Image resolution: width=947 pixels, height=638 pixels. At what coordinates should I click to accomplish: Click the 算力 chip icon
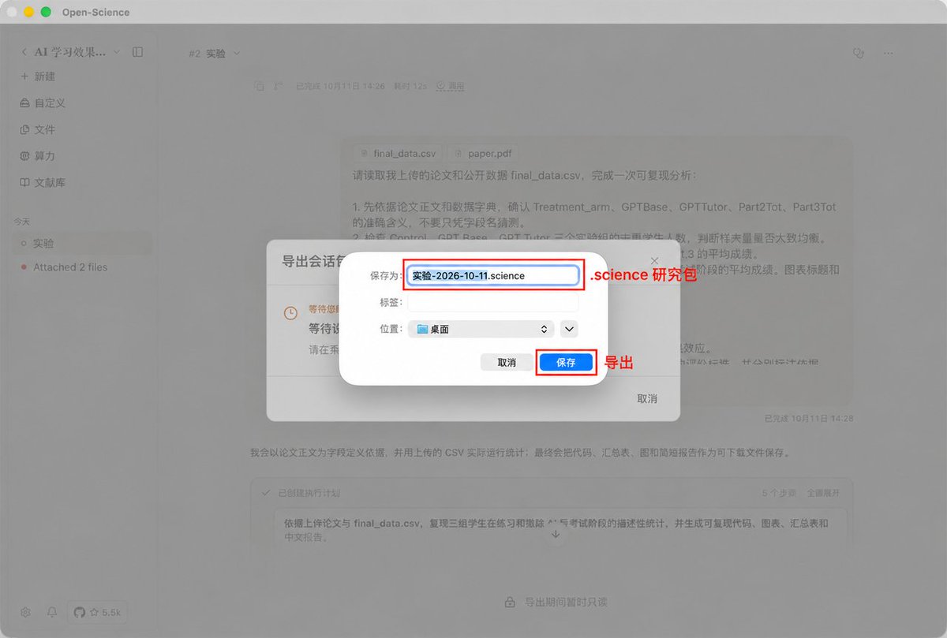pyautogui.click(x=24, y=156)
